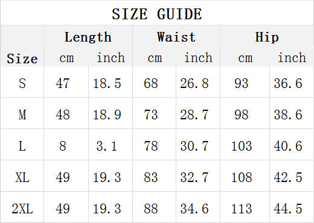
Task: Select the Waist column header
Action: click(x=176, y=37)
